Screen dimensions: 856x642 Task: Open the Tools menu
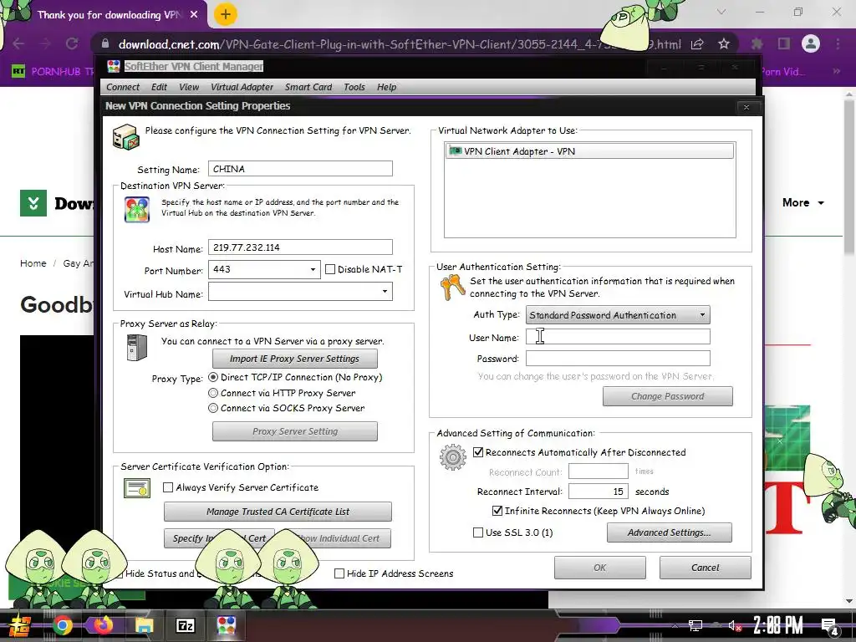(x=354, y=87)
